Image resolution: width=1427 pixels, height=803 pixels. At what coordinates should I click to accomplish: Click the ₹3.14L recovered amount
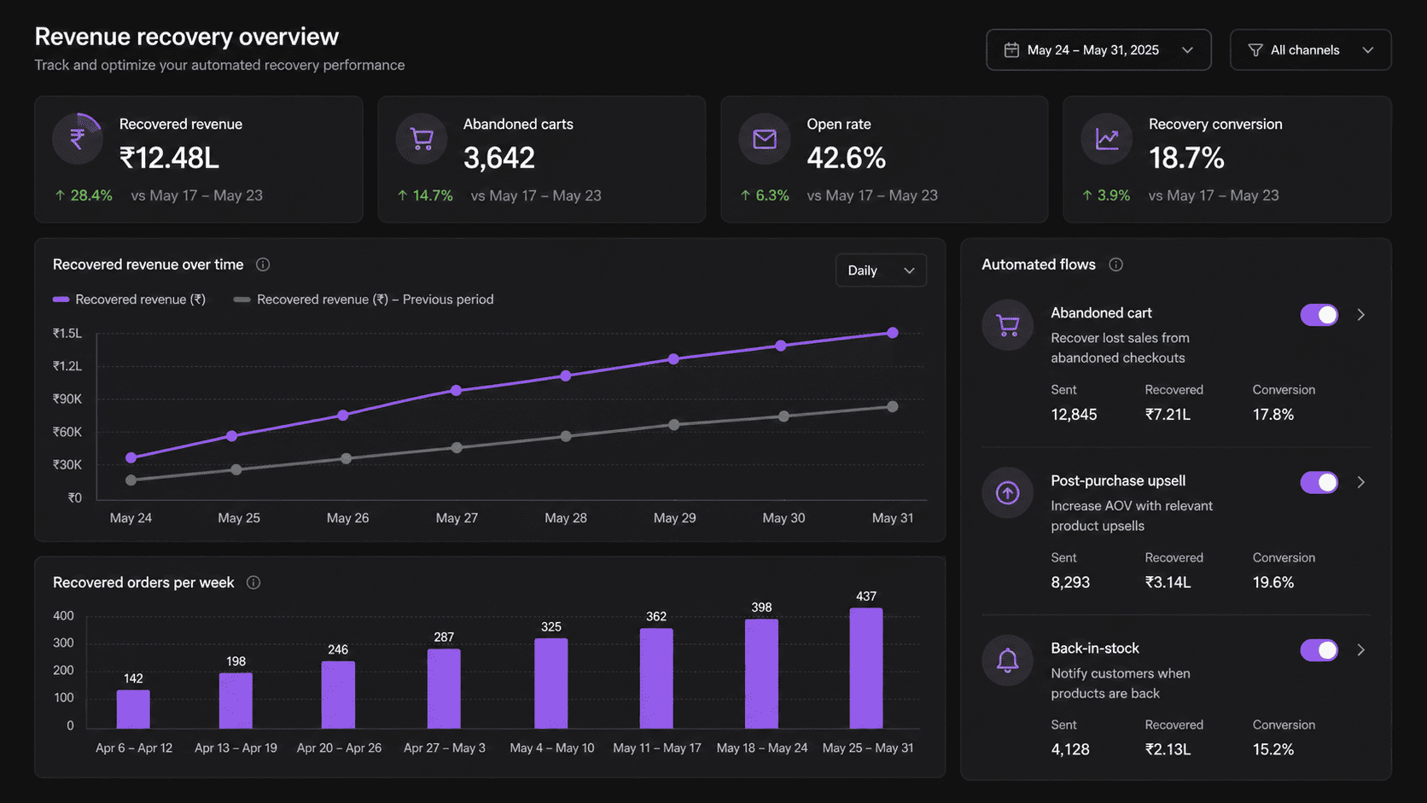pos(1168,583)
